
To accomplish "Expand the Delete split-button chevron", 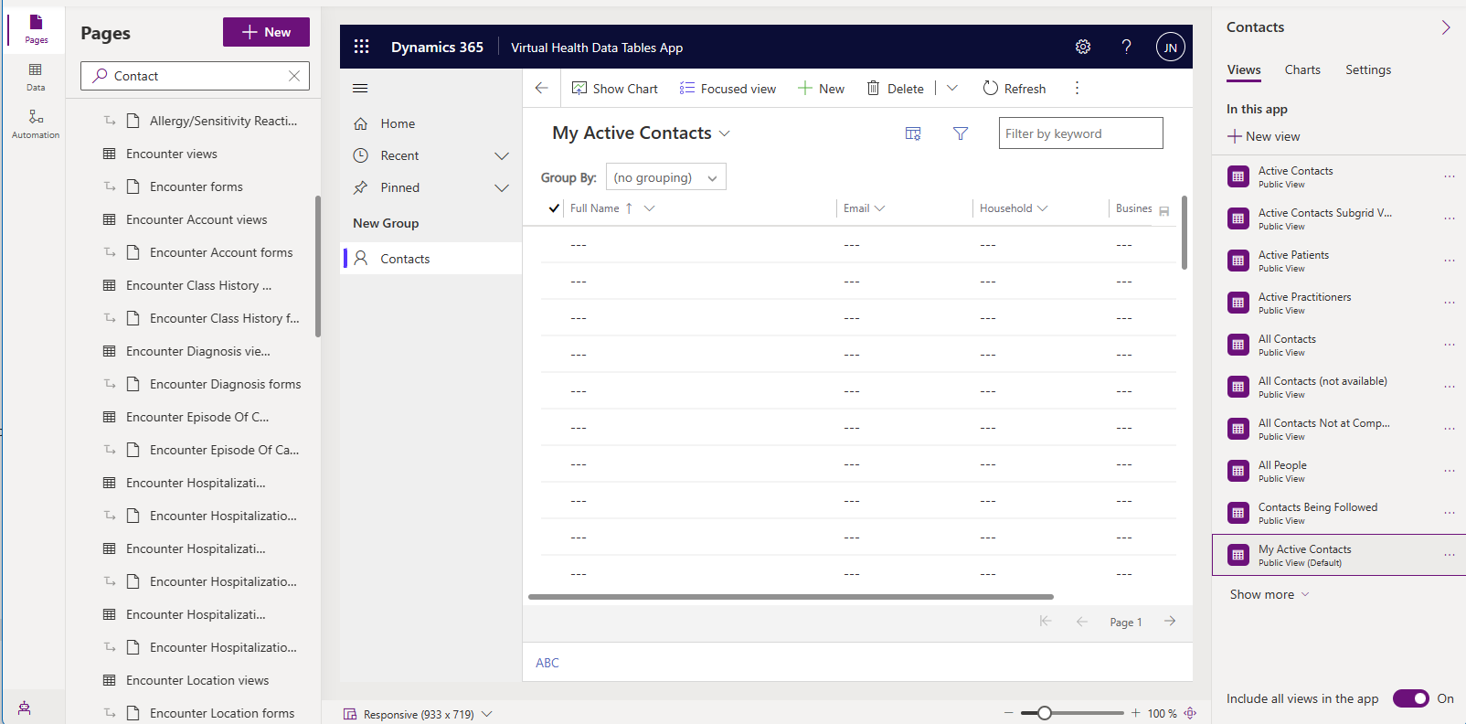I will pyautogui.click(x=951, y=88).
